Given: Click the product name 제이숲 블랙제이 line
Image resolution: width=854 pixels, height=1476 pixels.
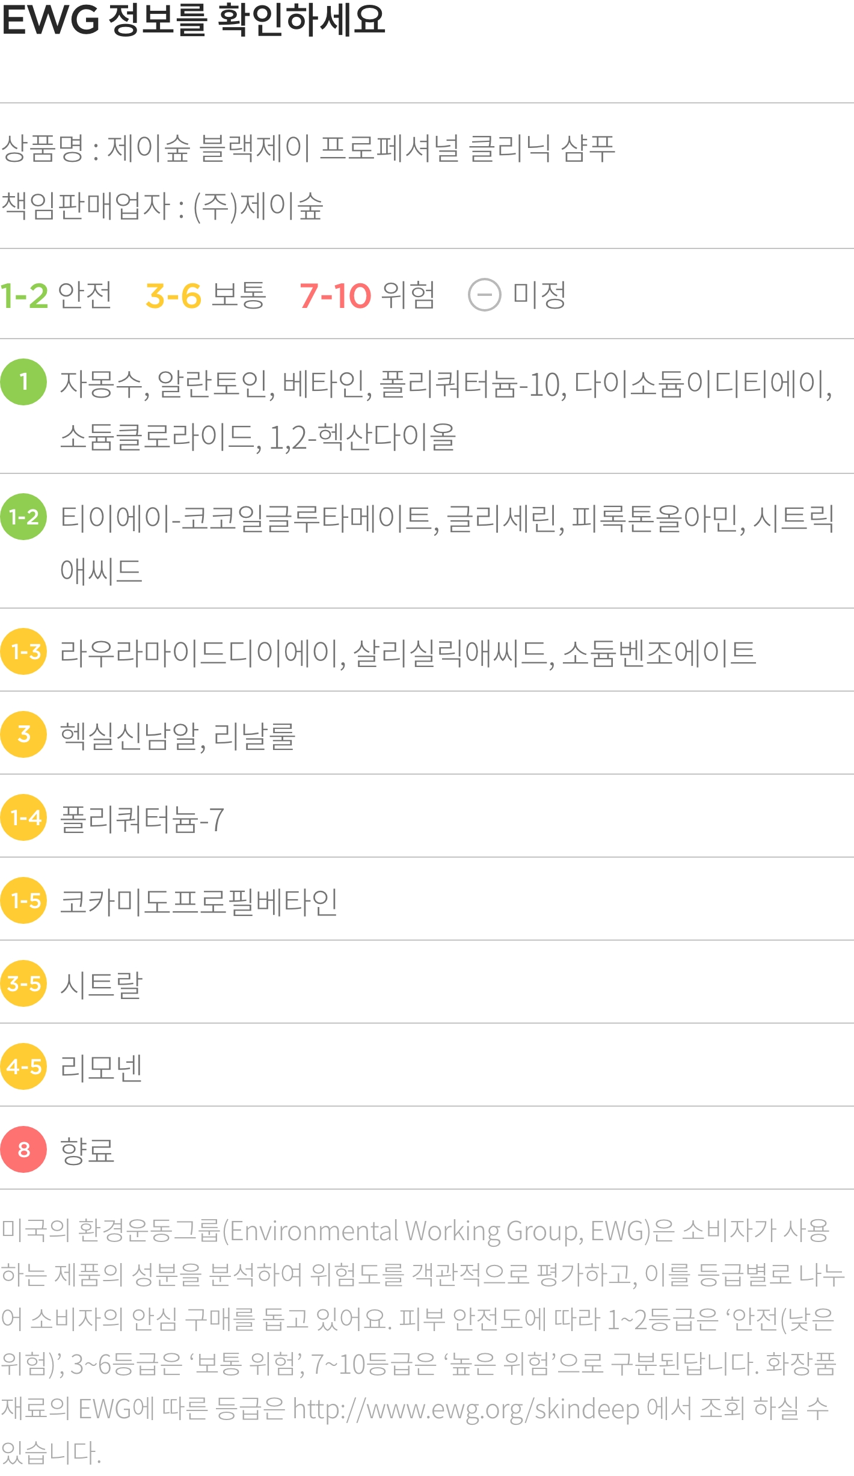Looking at the screenshot, I should 308,149.
